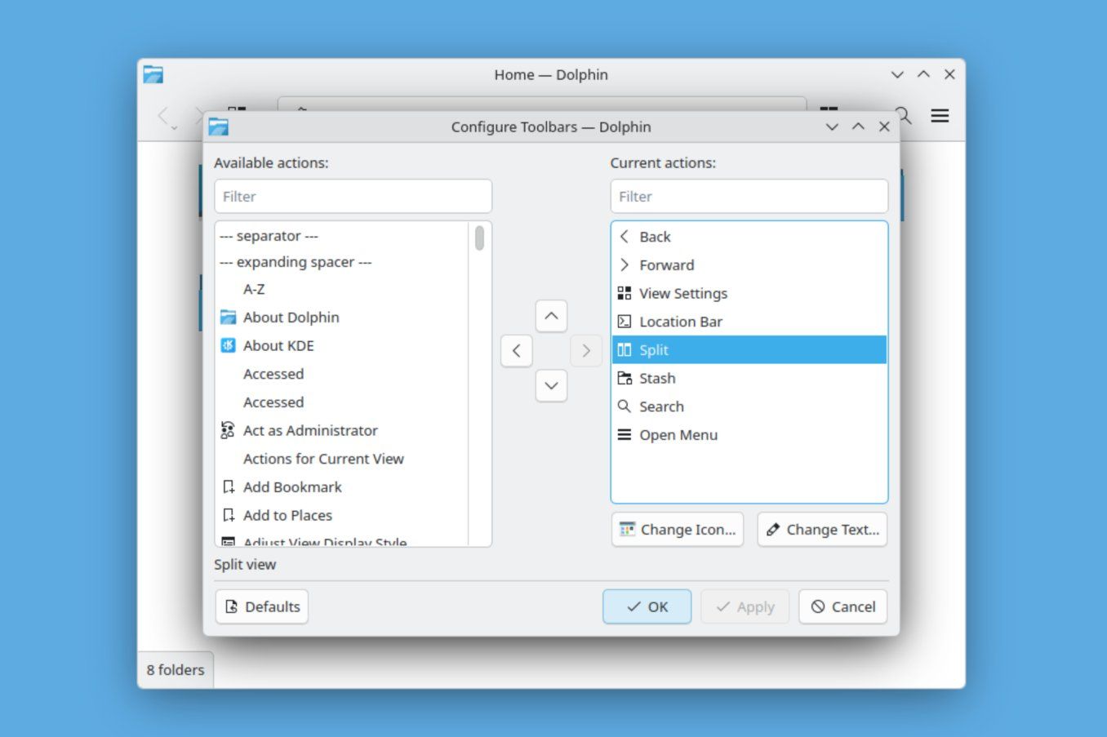The width and height of the screenshot is (1107, 737).
Task: Close the Configure Toolbars dialog
Action: 884,127
